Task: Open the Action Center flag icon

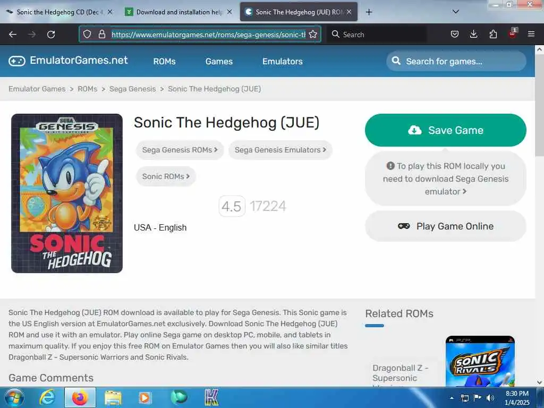Action: 478,398
